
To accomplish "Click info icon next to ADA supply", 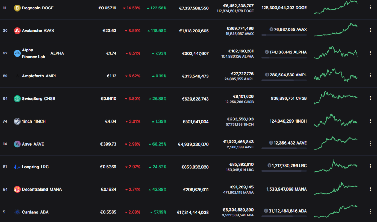I will 266,211.
